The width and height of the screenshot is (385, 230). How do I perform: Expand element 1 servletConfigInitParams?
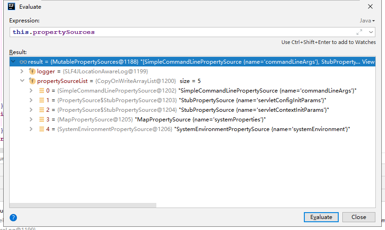click(x=31, y=100)
